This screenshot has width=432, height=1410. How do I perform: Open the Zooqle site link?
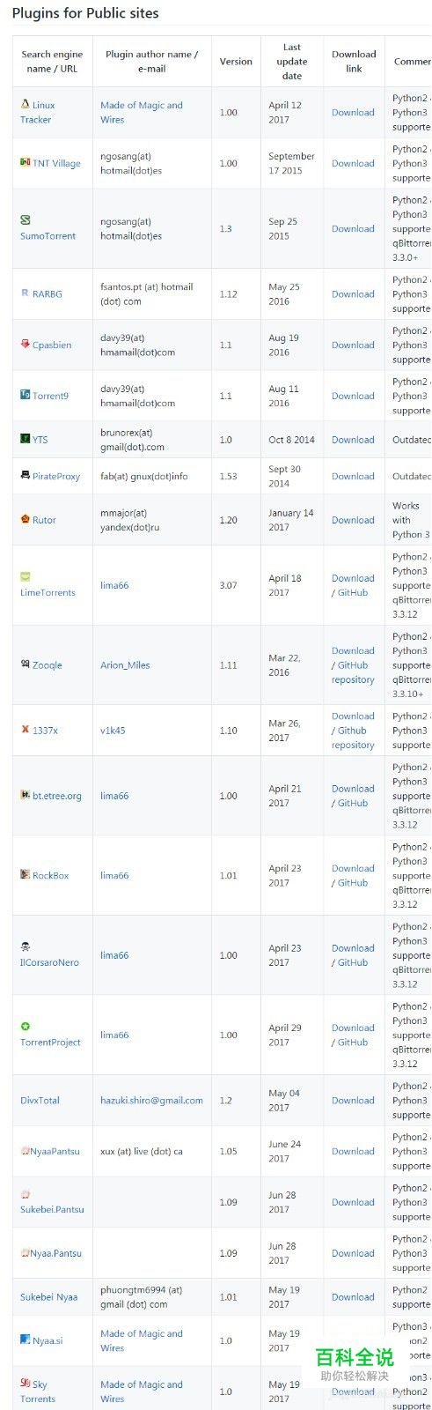pyautogui.click(x=48, y=665)
